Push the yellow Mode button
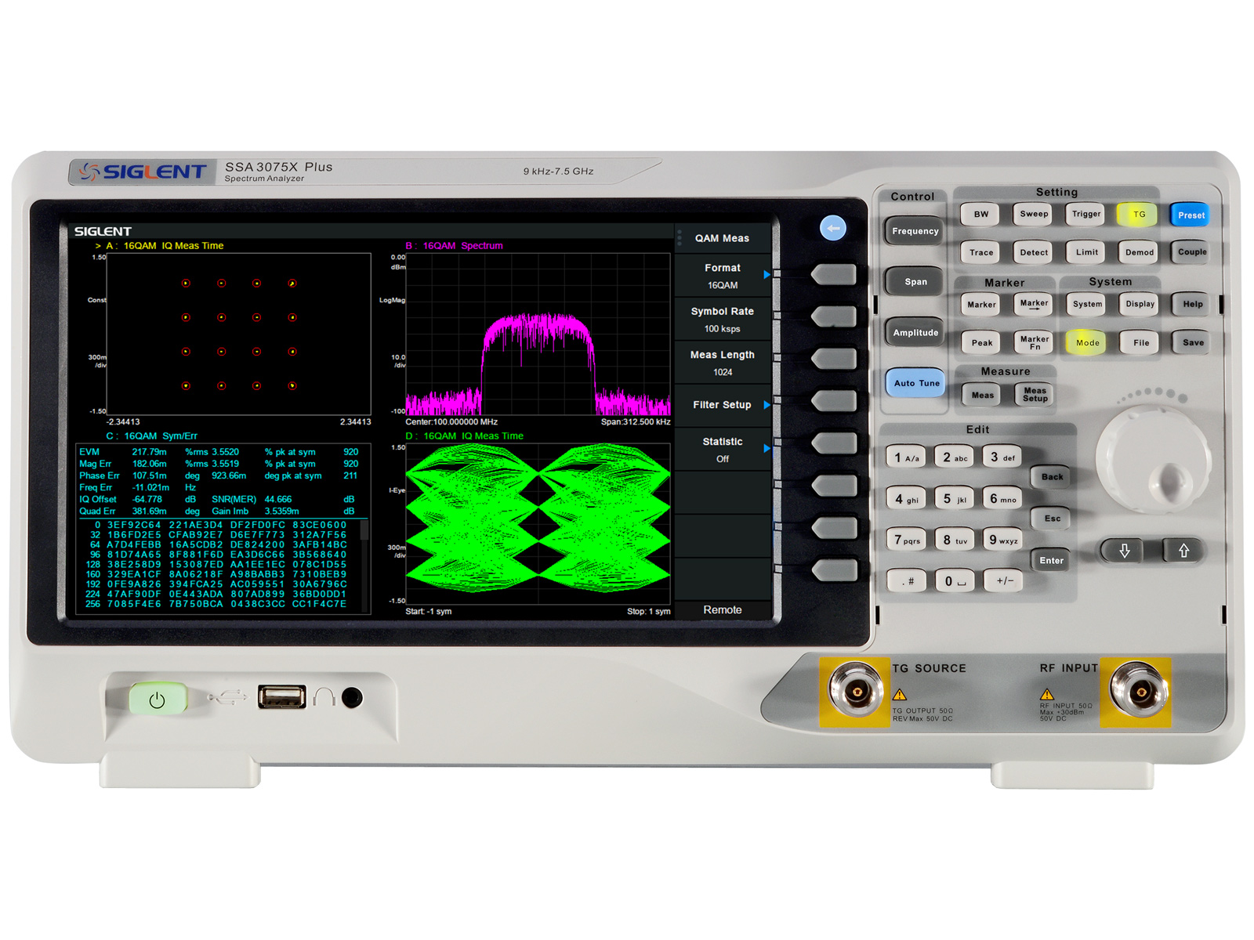The width and height of the screenshot is (1254, 940). tap(1087, 342)
